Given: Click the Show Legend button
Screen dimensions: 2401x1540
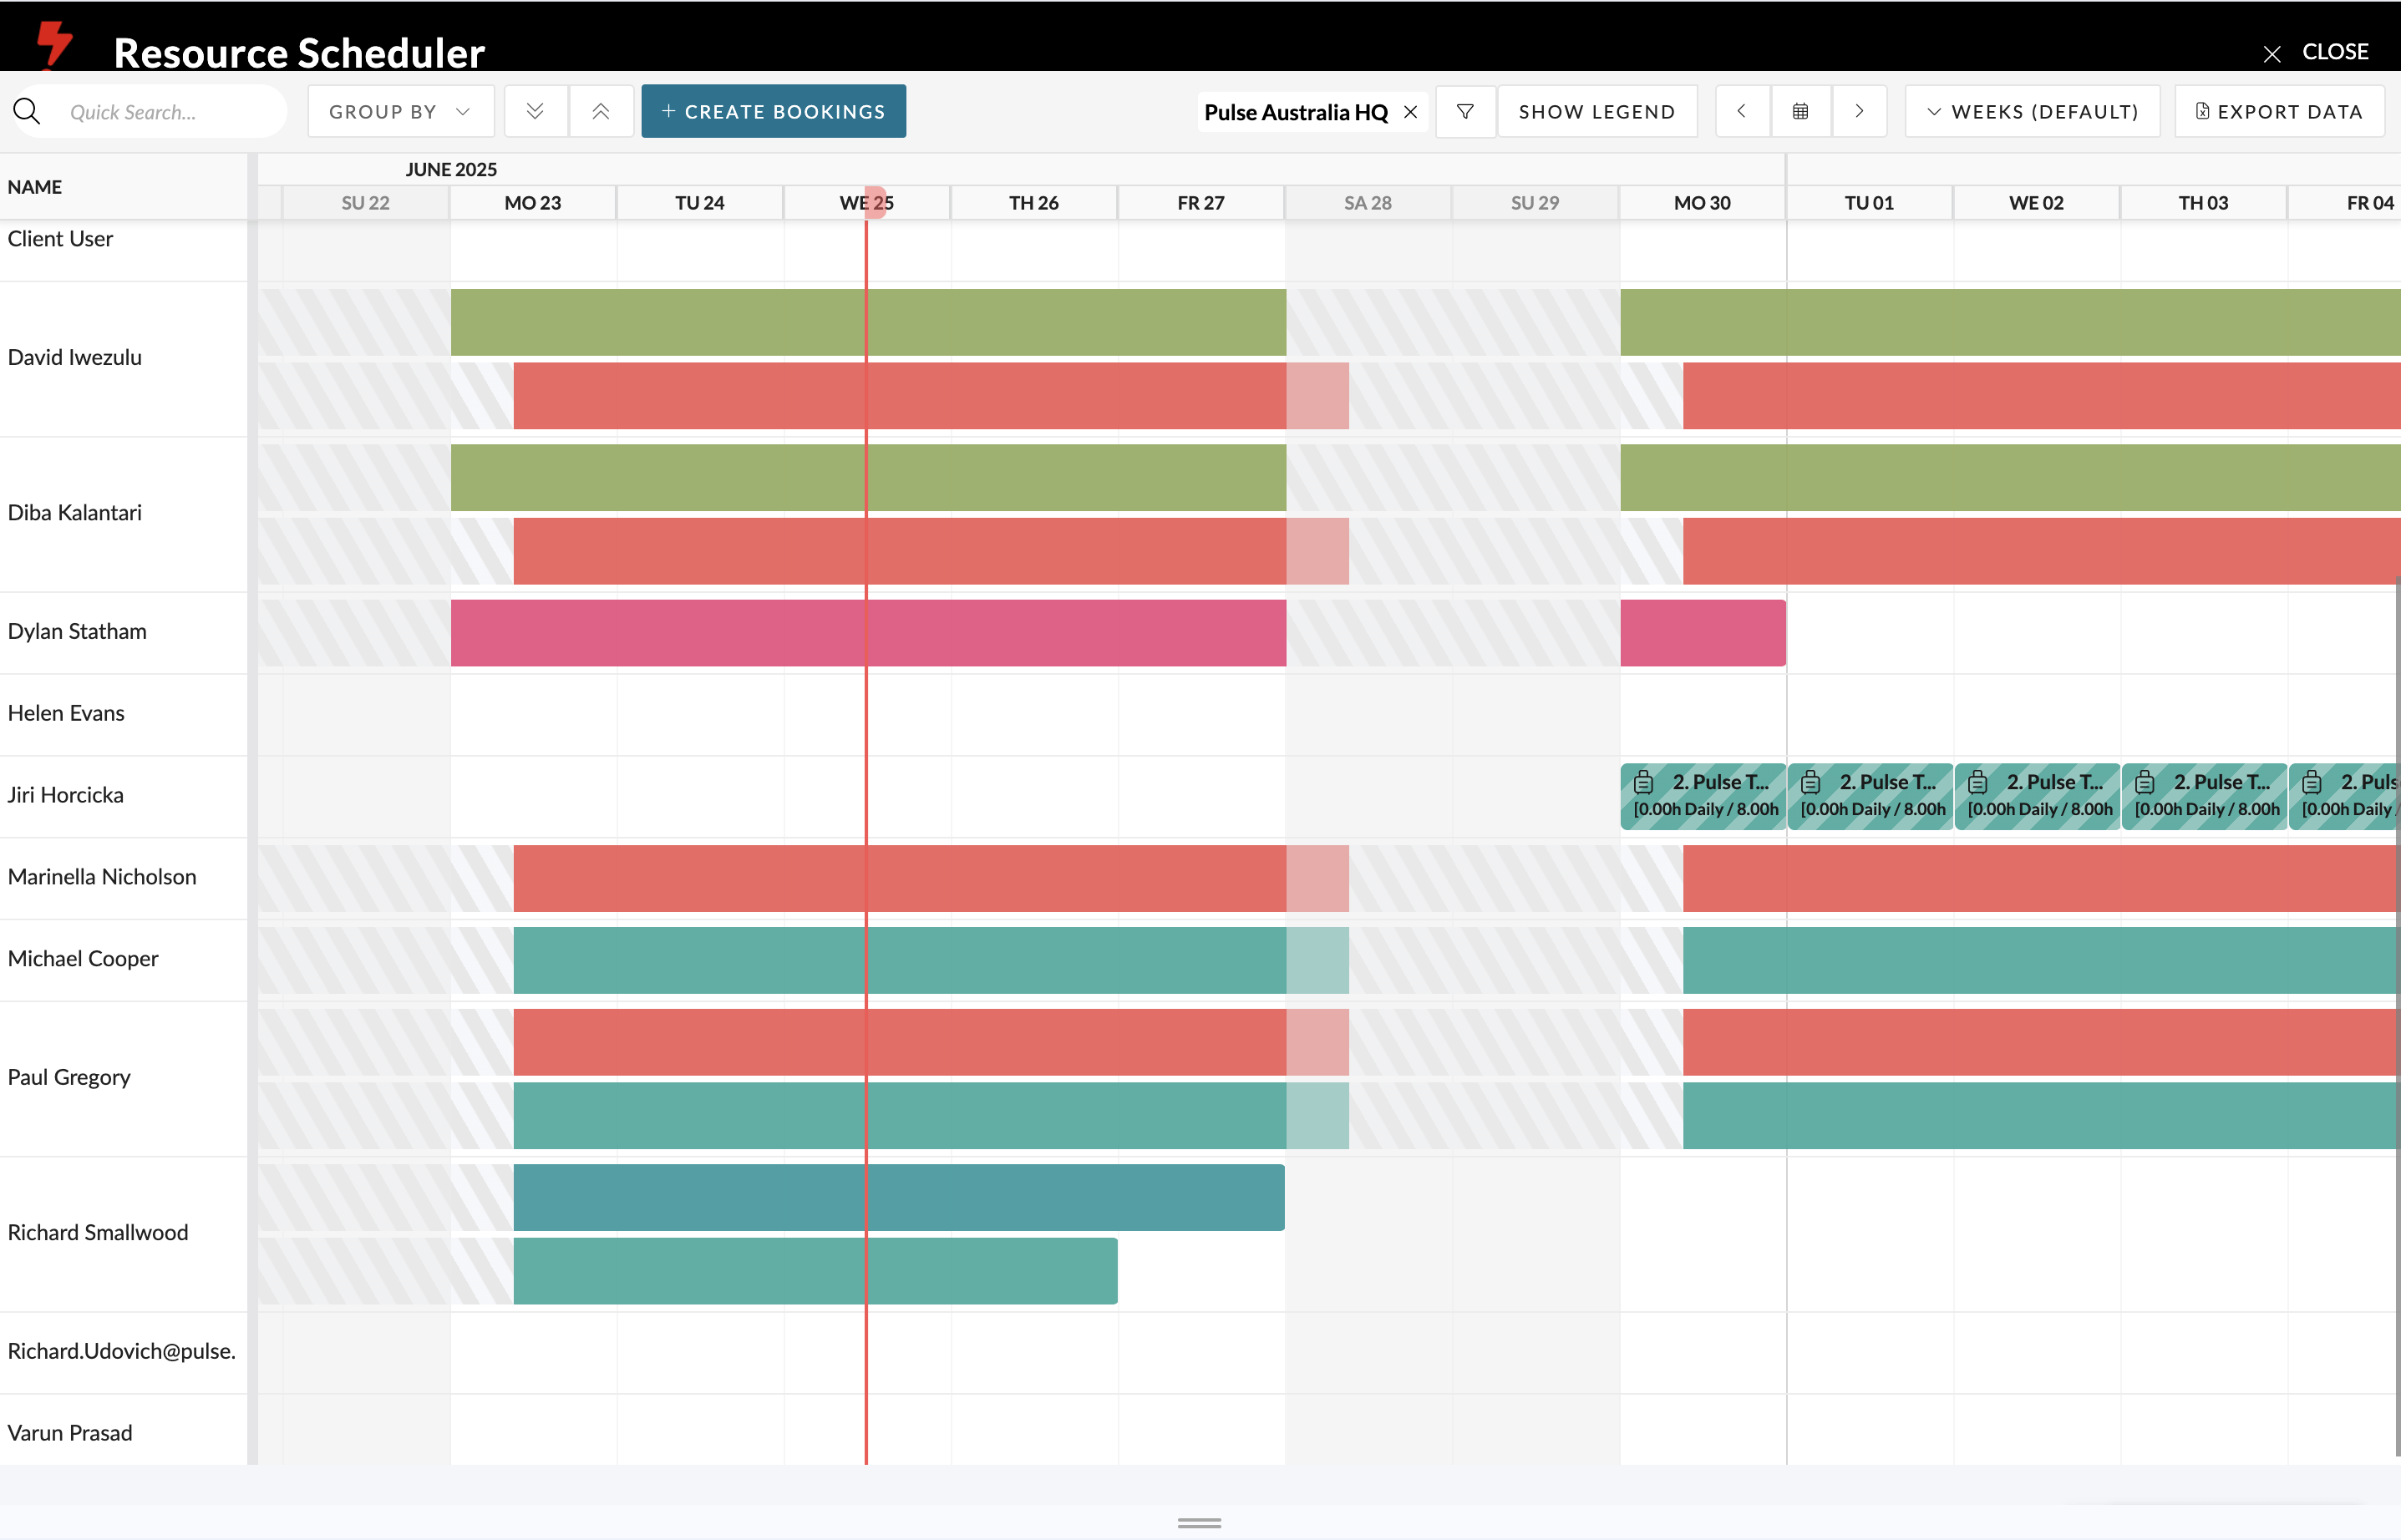Looking at the screenshot, I should [1596, 111].
